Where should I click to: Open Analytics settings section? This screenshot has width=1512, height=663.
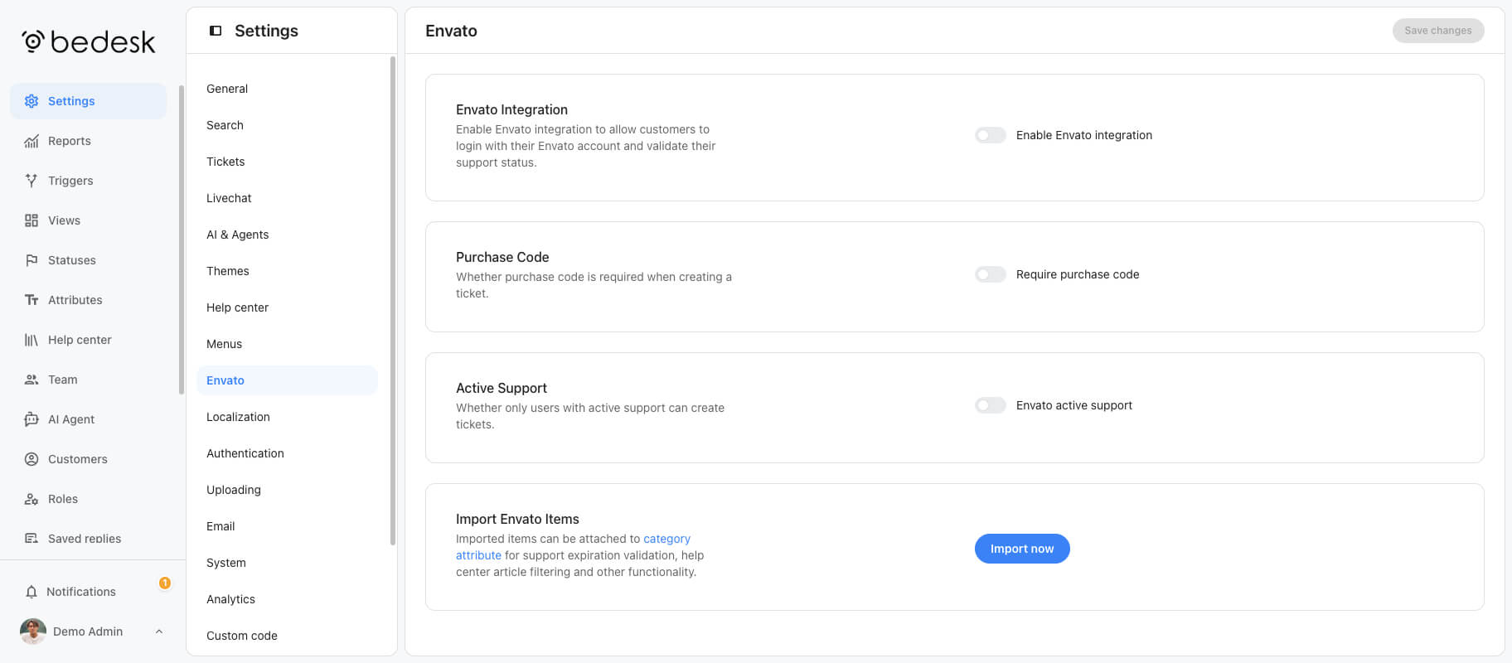point(287,599)
